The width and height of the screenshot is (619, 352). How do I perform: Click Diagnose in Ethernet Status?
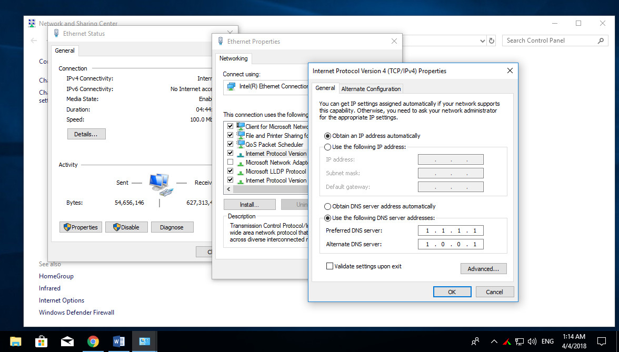[x=172, y=227]
